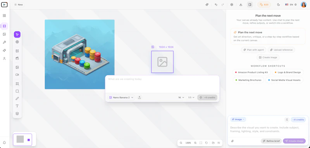Focus the 'What are we creating today' prompt
310x148 pixels.
162,84
